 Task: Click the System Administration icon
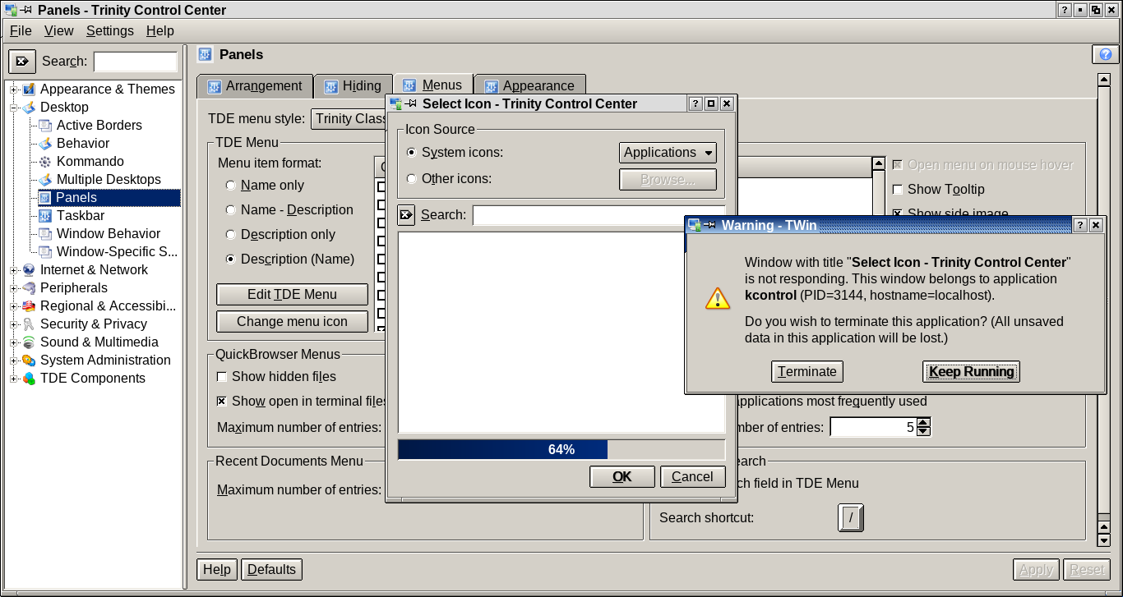coord(29,360)
